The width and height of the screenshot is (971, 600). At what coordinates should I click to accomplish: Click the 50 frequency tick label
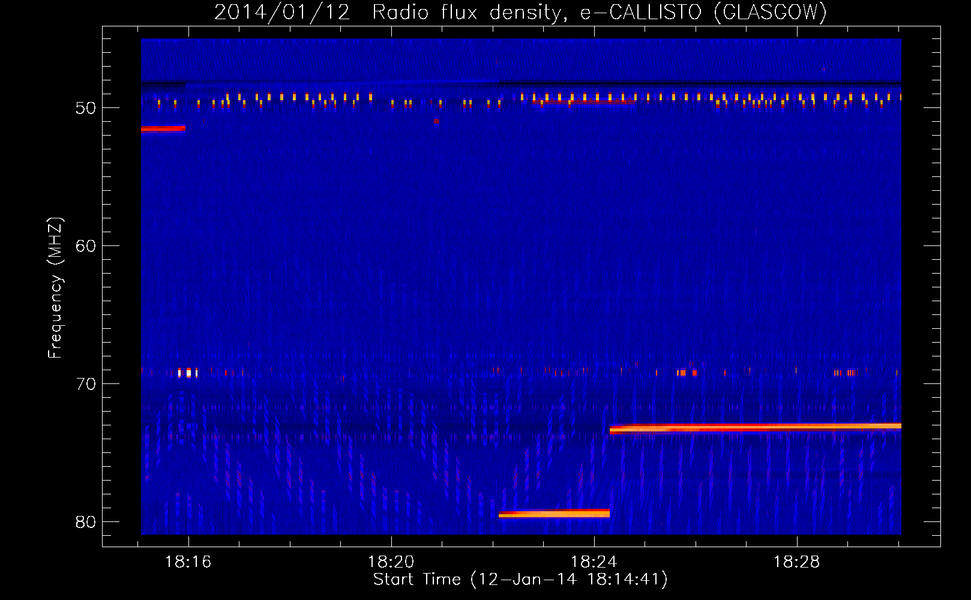(x=86, y=109)
